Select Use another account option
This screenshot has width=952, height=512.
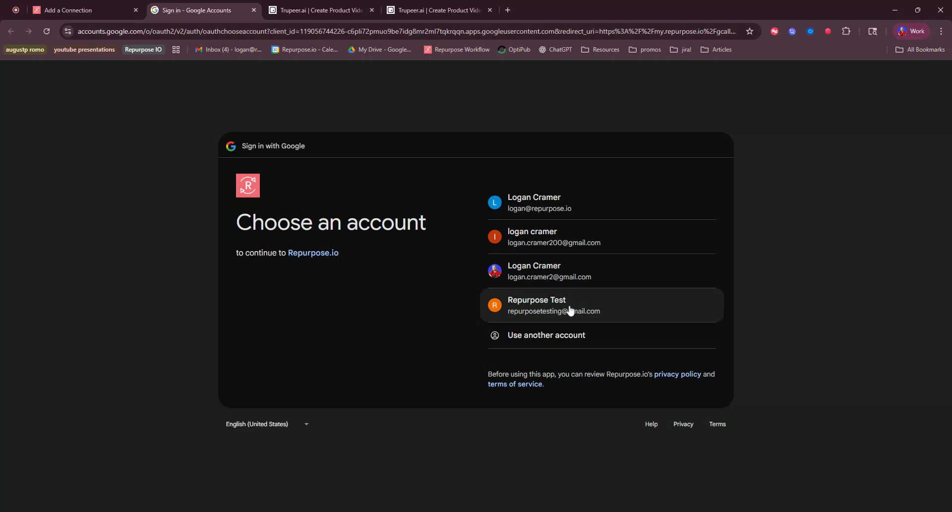tap(546, 335)
